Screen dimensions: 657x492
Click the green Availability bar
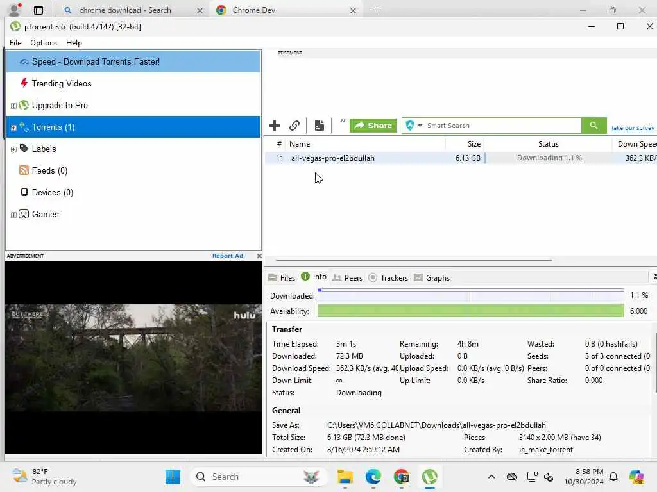click(470, 311)
